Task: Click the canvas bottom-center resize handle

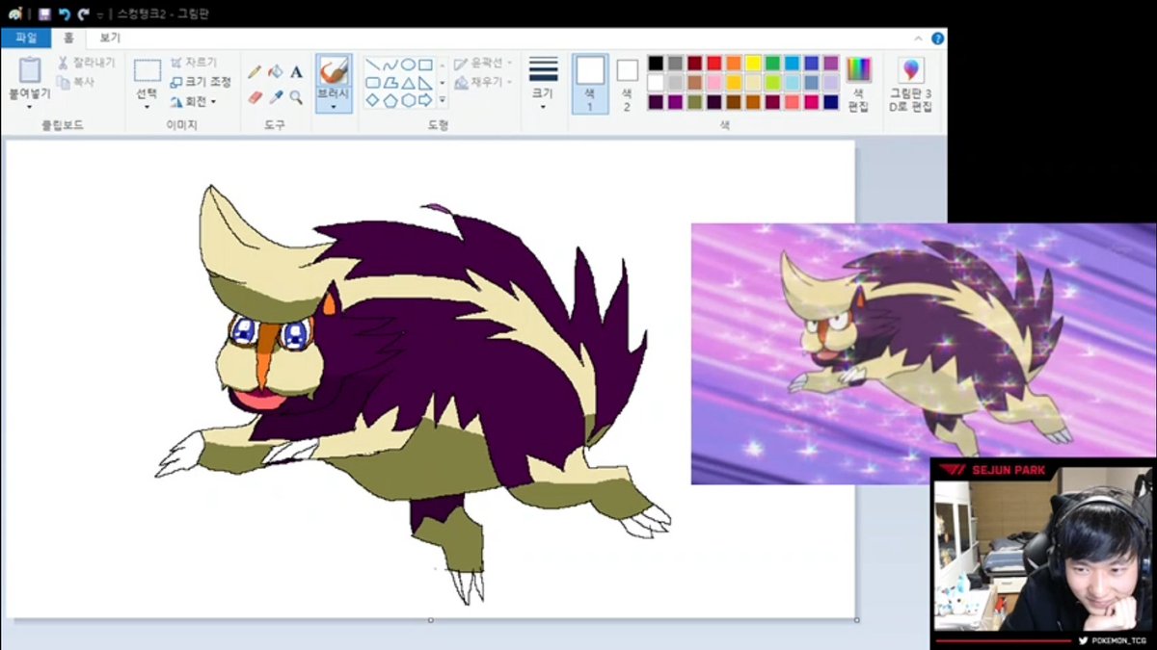Action: click(x=431, y=620)
